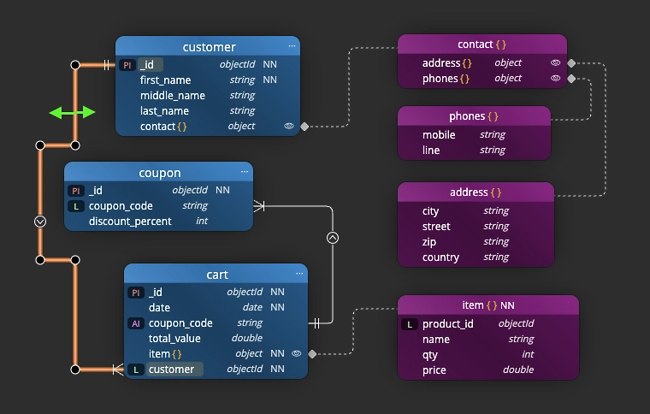Toggle eye icon on contact phones row

pos(555,78)
